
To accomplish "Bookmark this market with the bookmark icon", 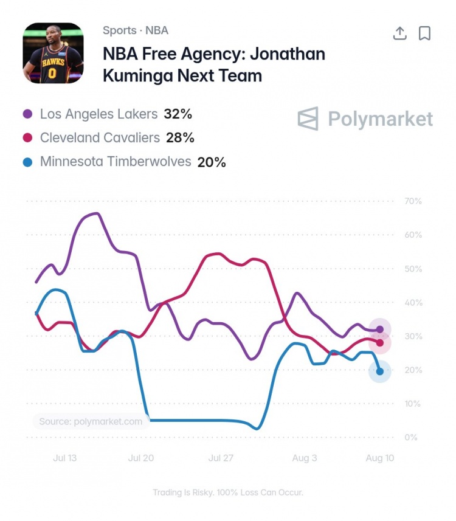I will point(424,33).
